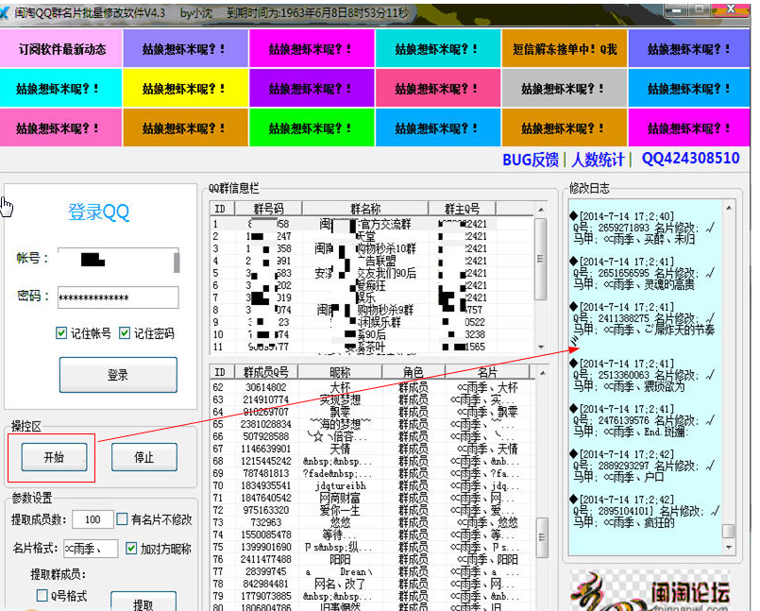
Task: Select member with nickname 网商财富
Action: tap(373, 498)
